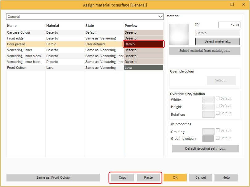Maximize the Assign material dialog window

[x=232, y=5]
